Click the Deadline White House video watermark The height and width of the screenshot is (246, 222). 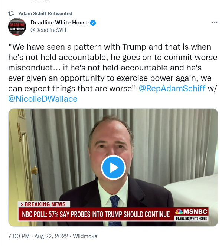pyautogui.click(x=191, y=219)
